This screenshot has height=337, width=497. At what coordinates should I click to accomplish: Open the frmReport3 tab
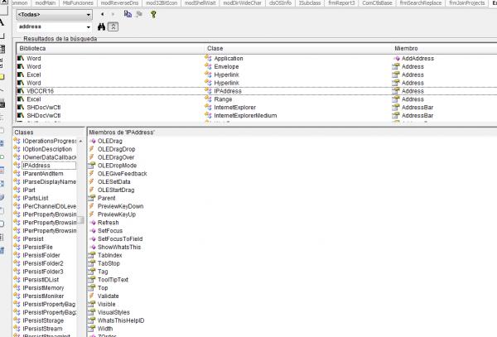(341, 3)
